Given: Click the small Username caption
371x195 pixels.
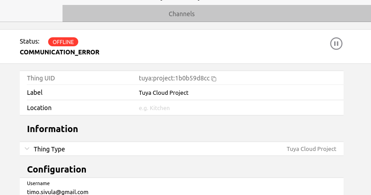Looking at the screenshot, I should coord(38,183).
